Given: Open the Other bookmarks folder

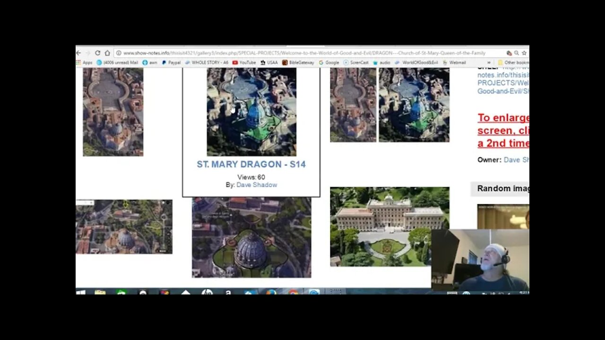Looking at the screenshot, I should point(513,62).
